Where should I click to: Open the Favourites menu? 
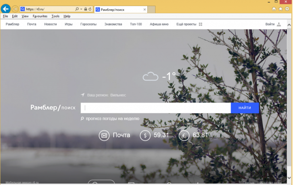tap(40, 16)
